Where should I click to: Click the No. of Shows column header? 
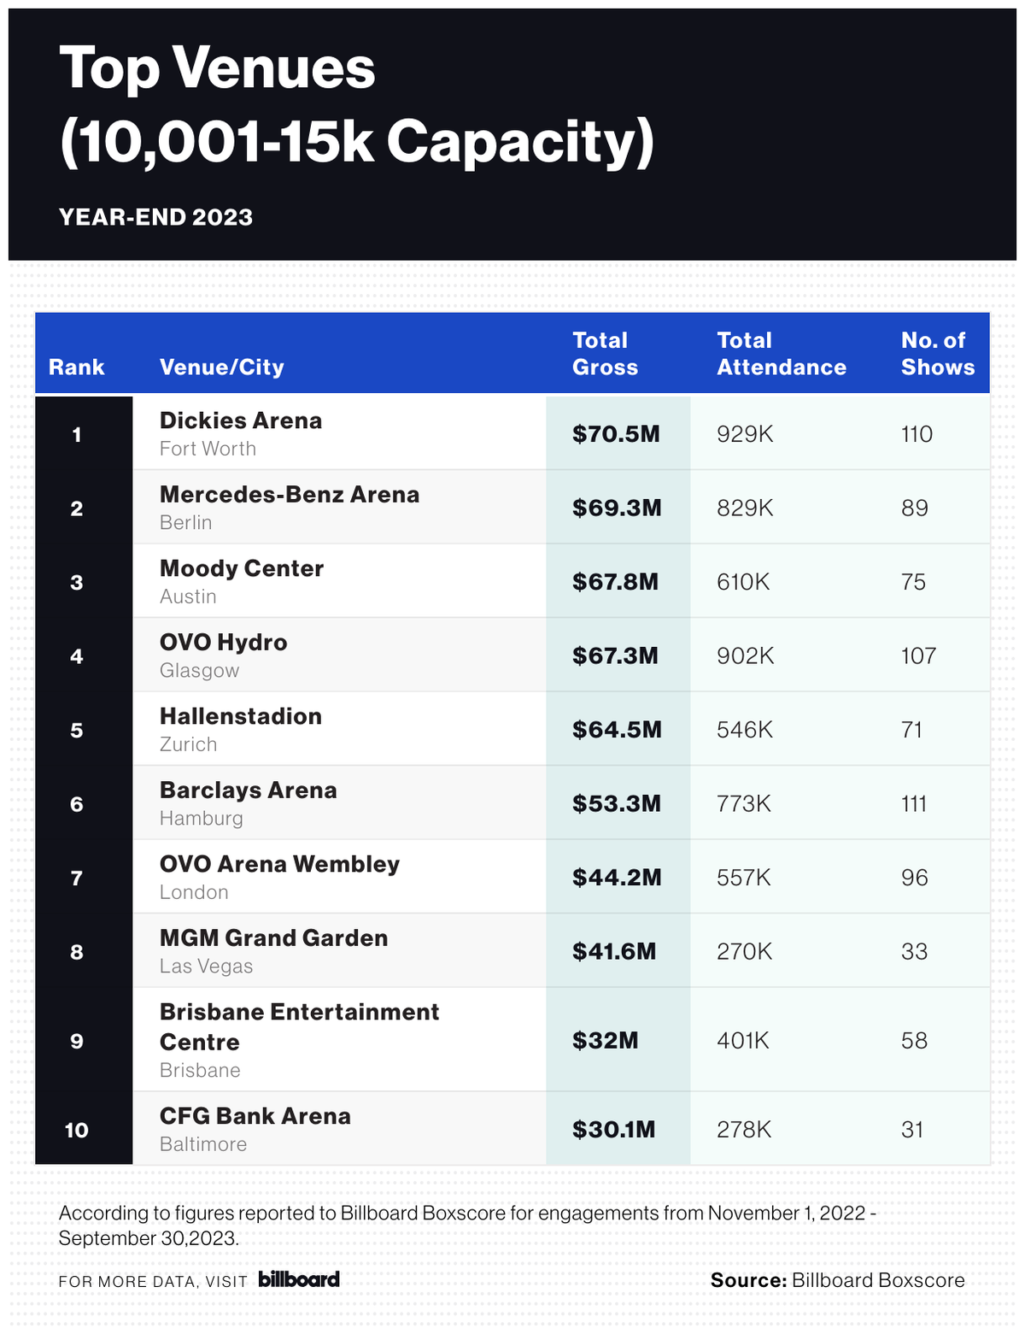coord(938,354)
